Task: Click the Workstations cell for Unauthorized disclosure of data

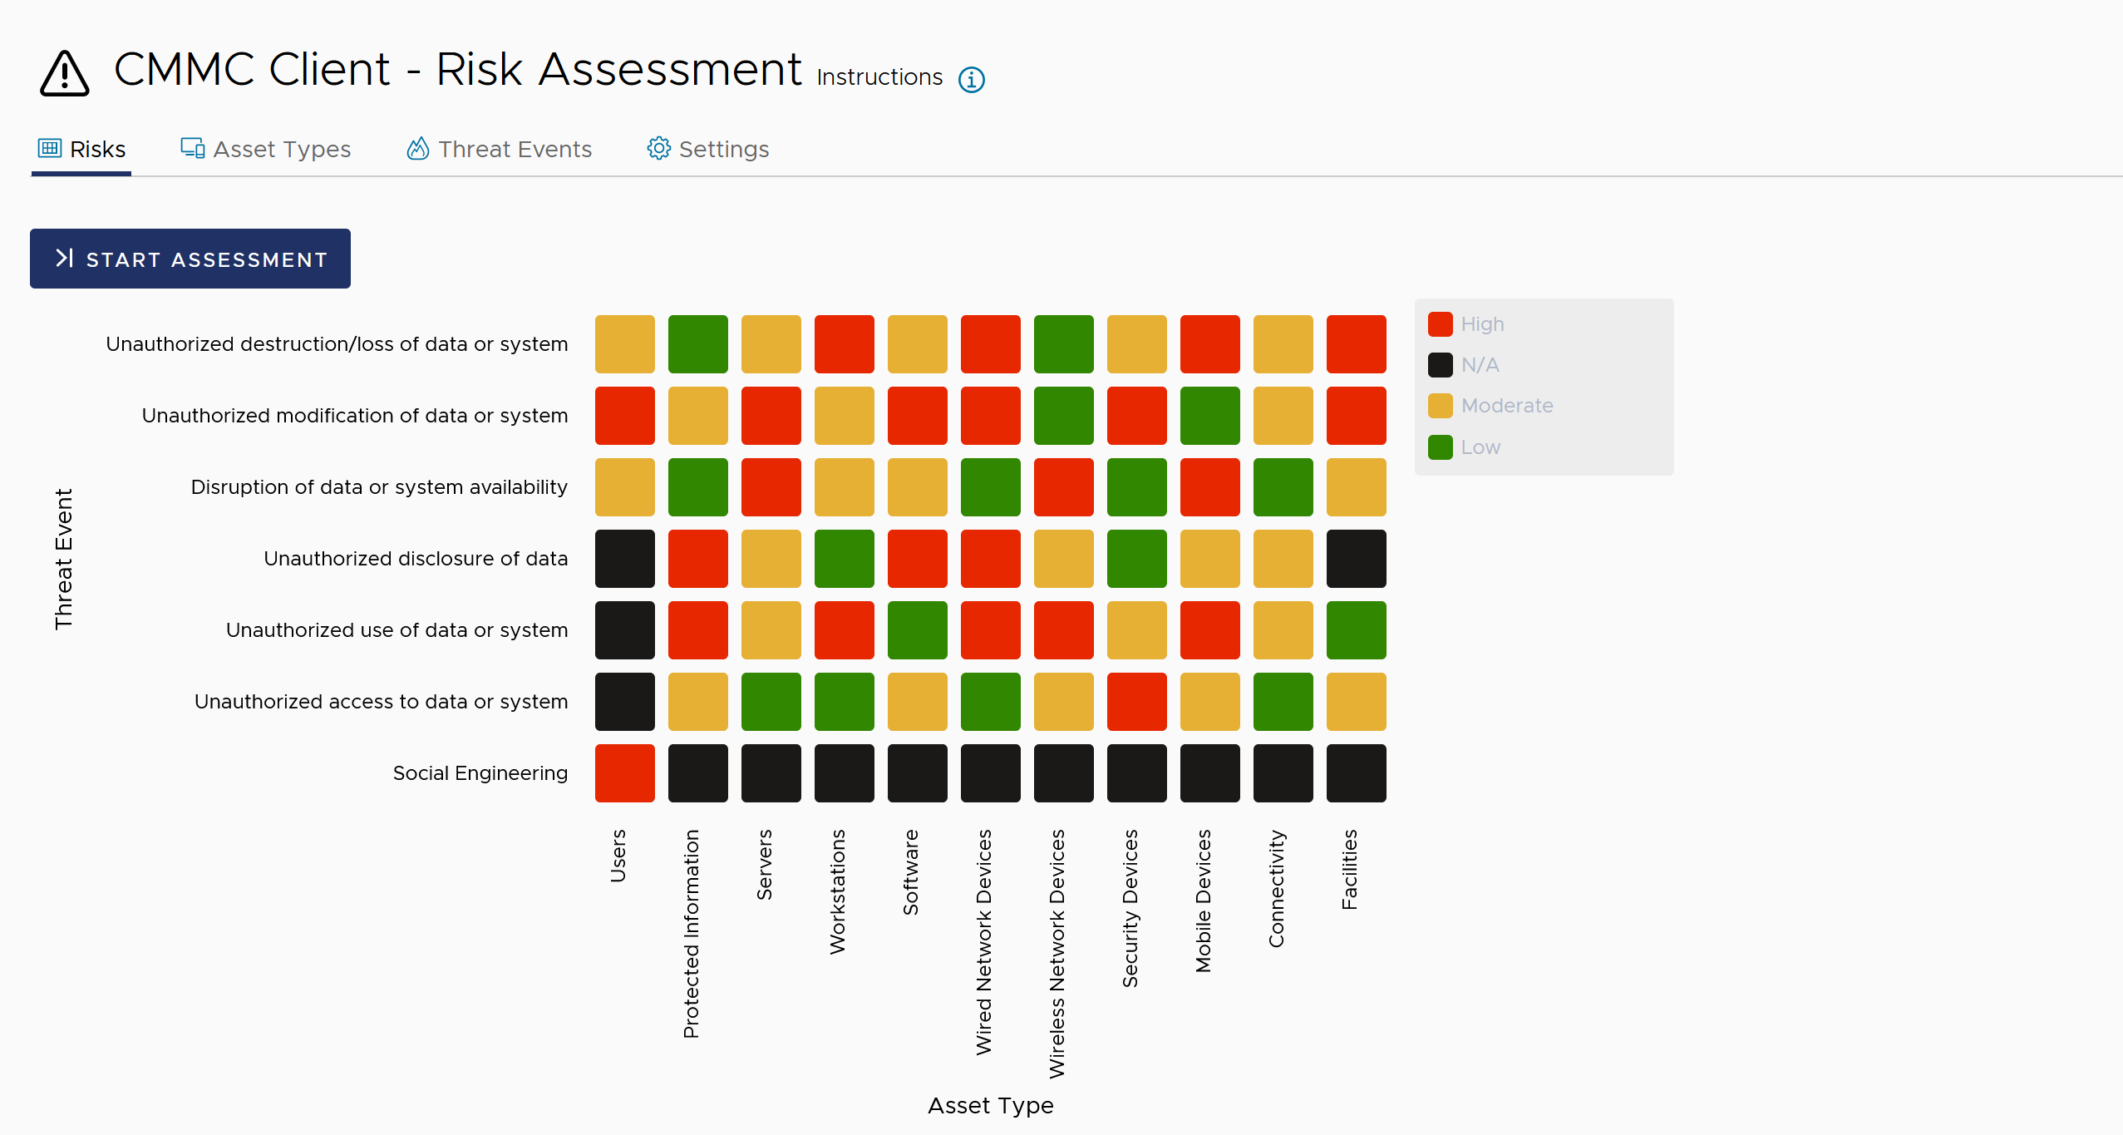Action: click(x=844, y=558)
